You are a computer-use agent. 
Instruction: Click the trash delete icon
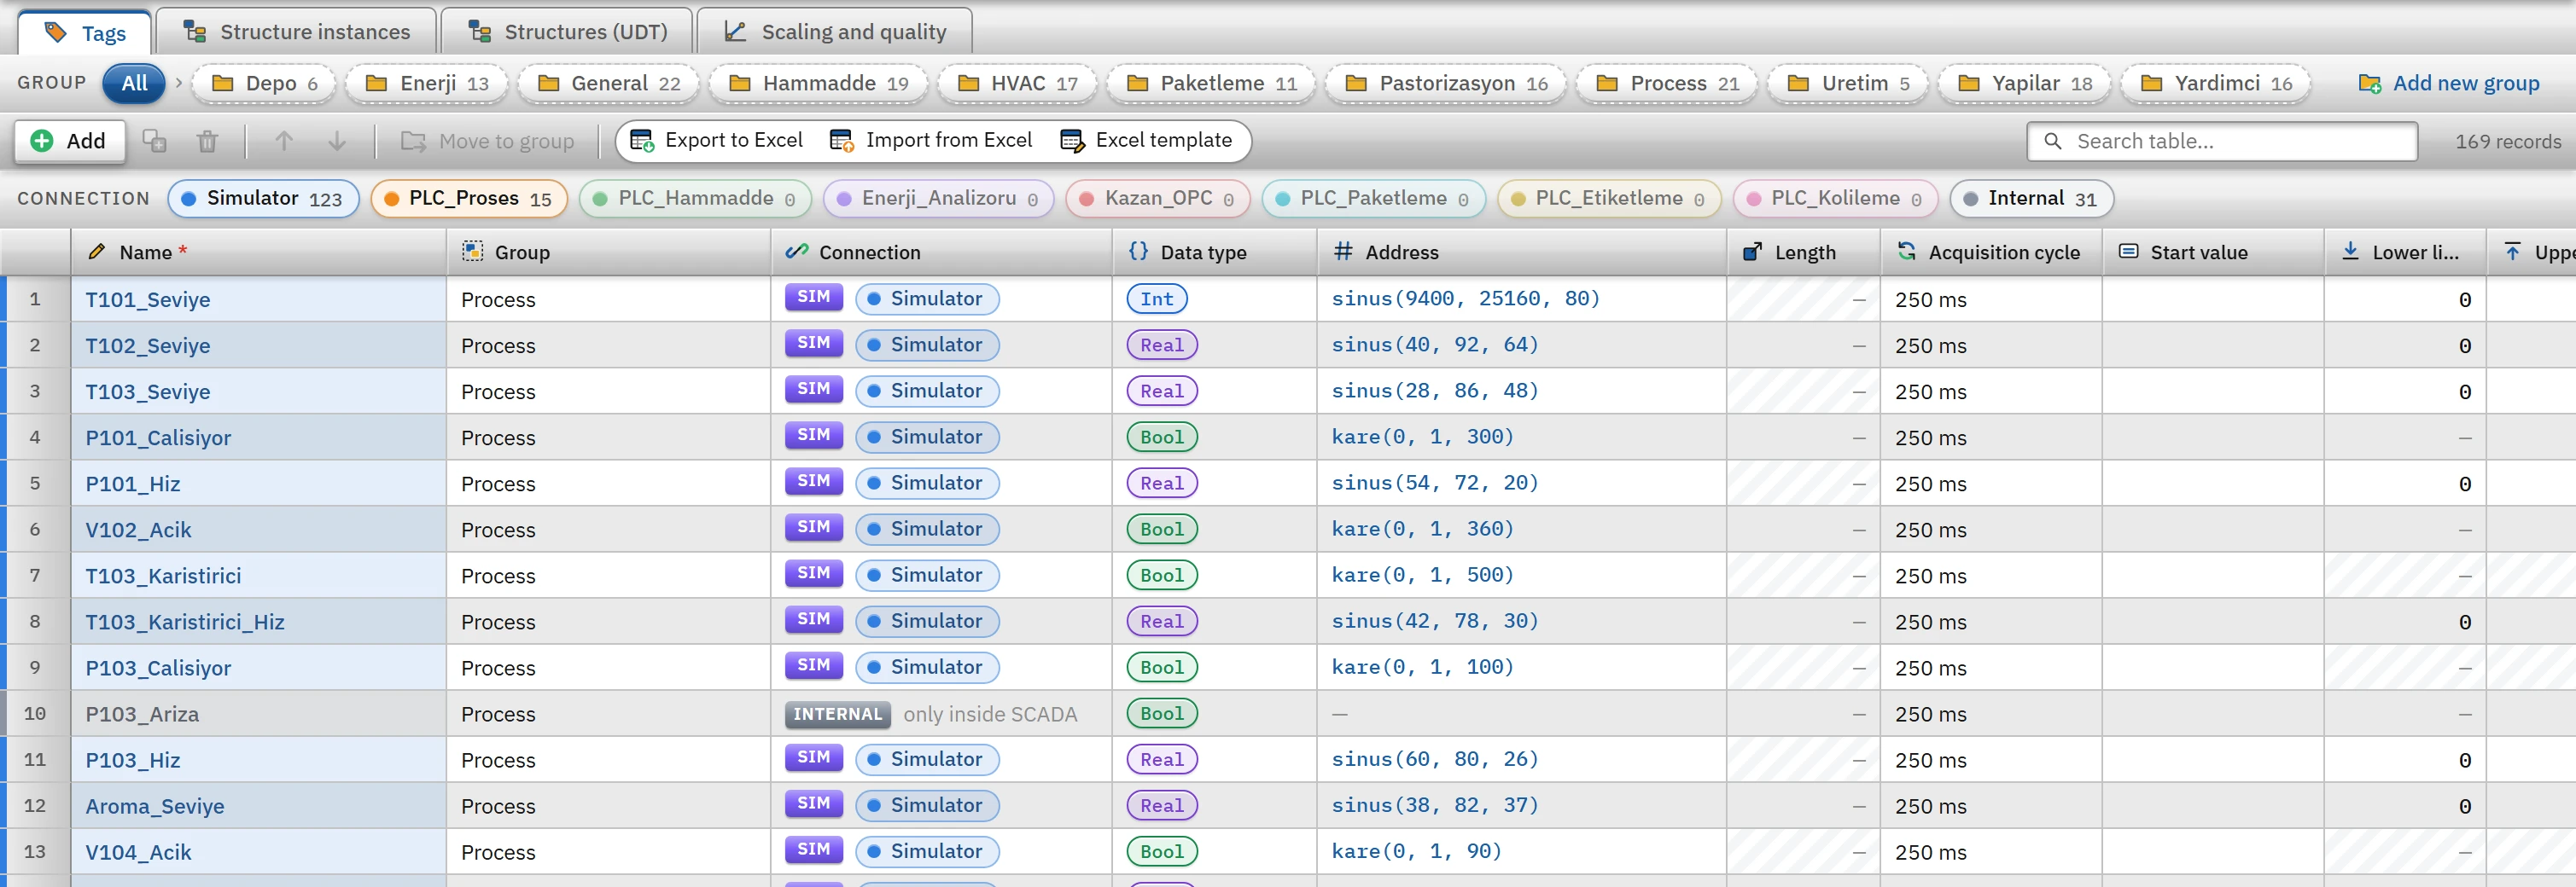click(x=207, y=141)
